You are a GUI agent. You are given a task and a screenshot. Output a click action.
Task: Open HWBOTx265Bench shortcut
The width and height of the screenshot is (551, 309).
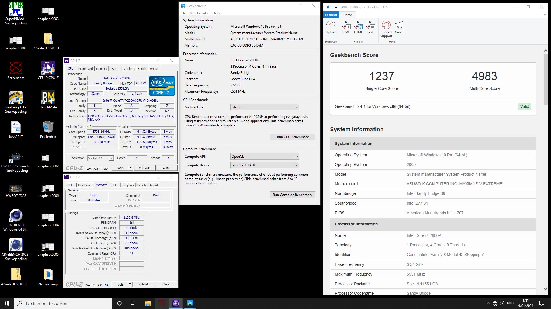click(x=16, y=162)
